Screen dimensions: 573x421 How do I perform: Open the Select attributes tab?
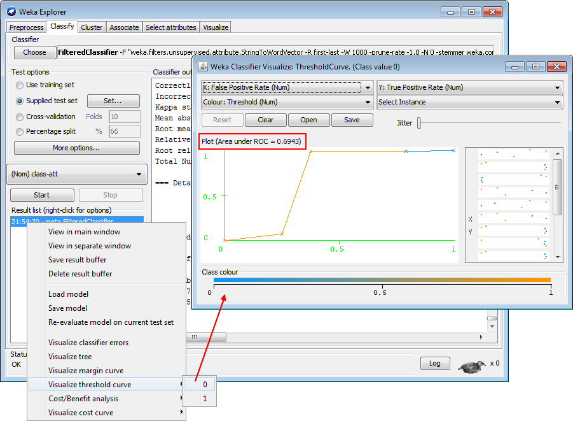click(170, 27)
